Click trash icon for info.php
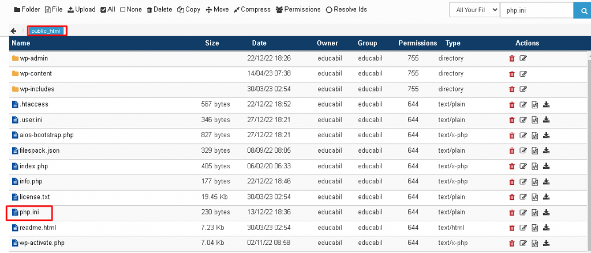 pyautogui.click(x=511, y=182)
